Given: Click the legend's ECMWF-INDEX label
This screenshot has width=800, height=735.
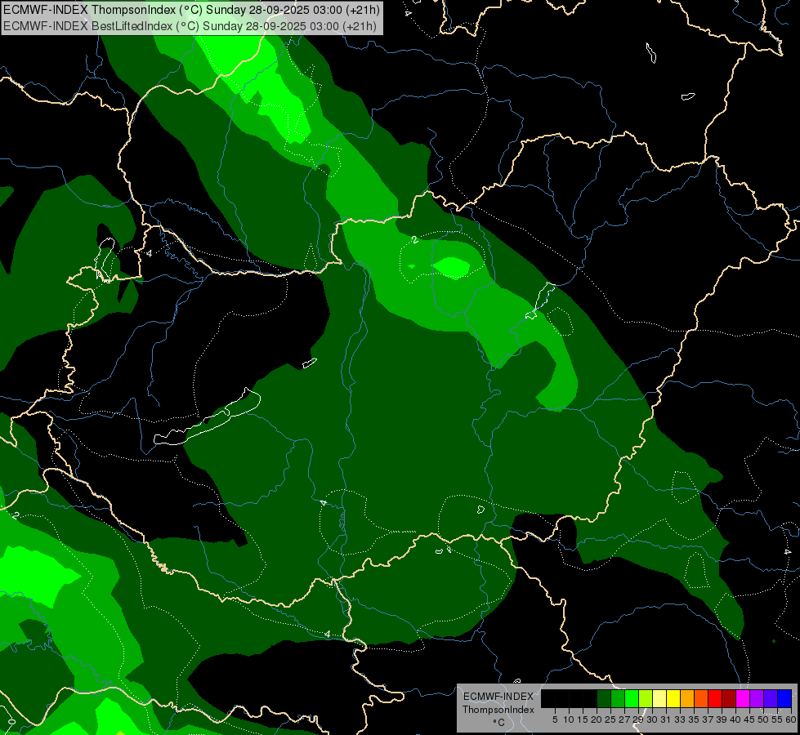Looking at the screenshot, I should [498, 697].
